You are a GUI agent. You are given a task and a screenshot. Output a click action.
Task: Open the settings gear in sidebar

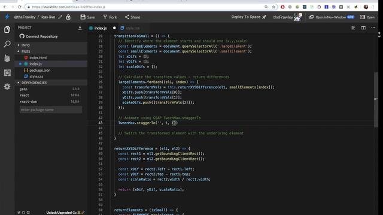click(7, 87)
